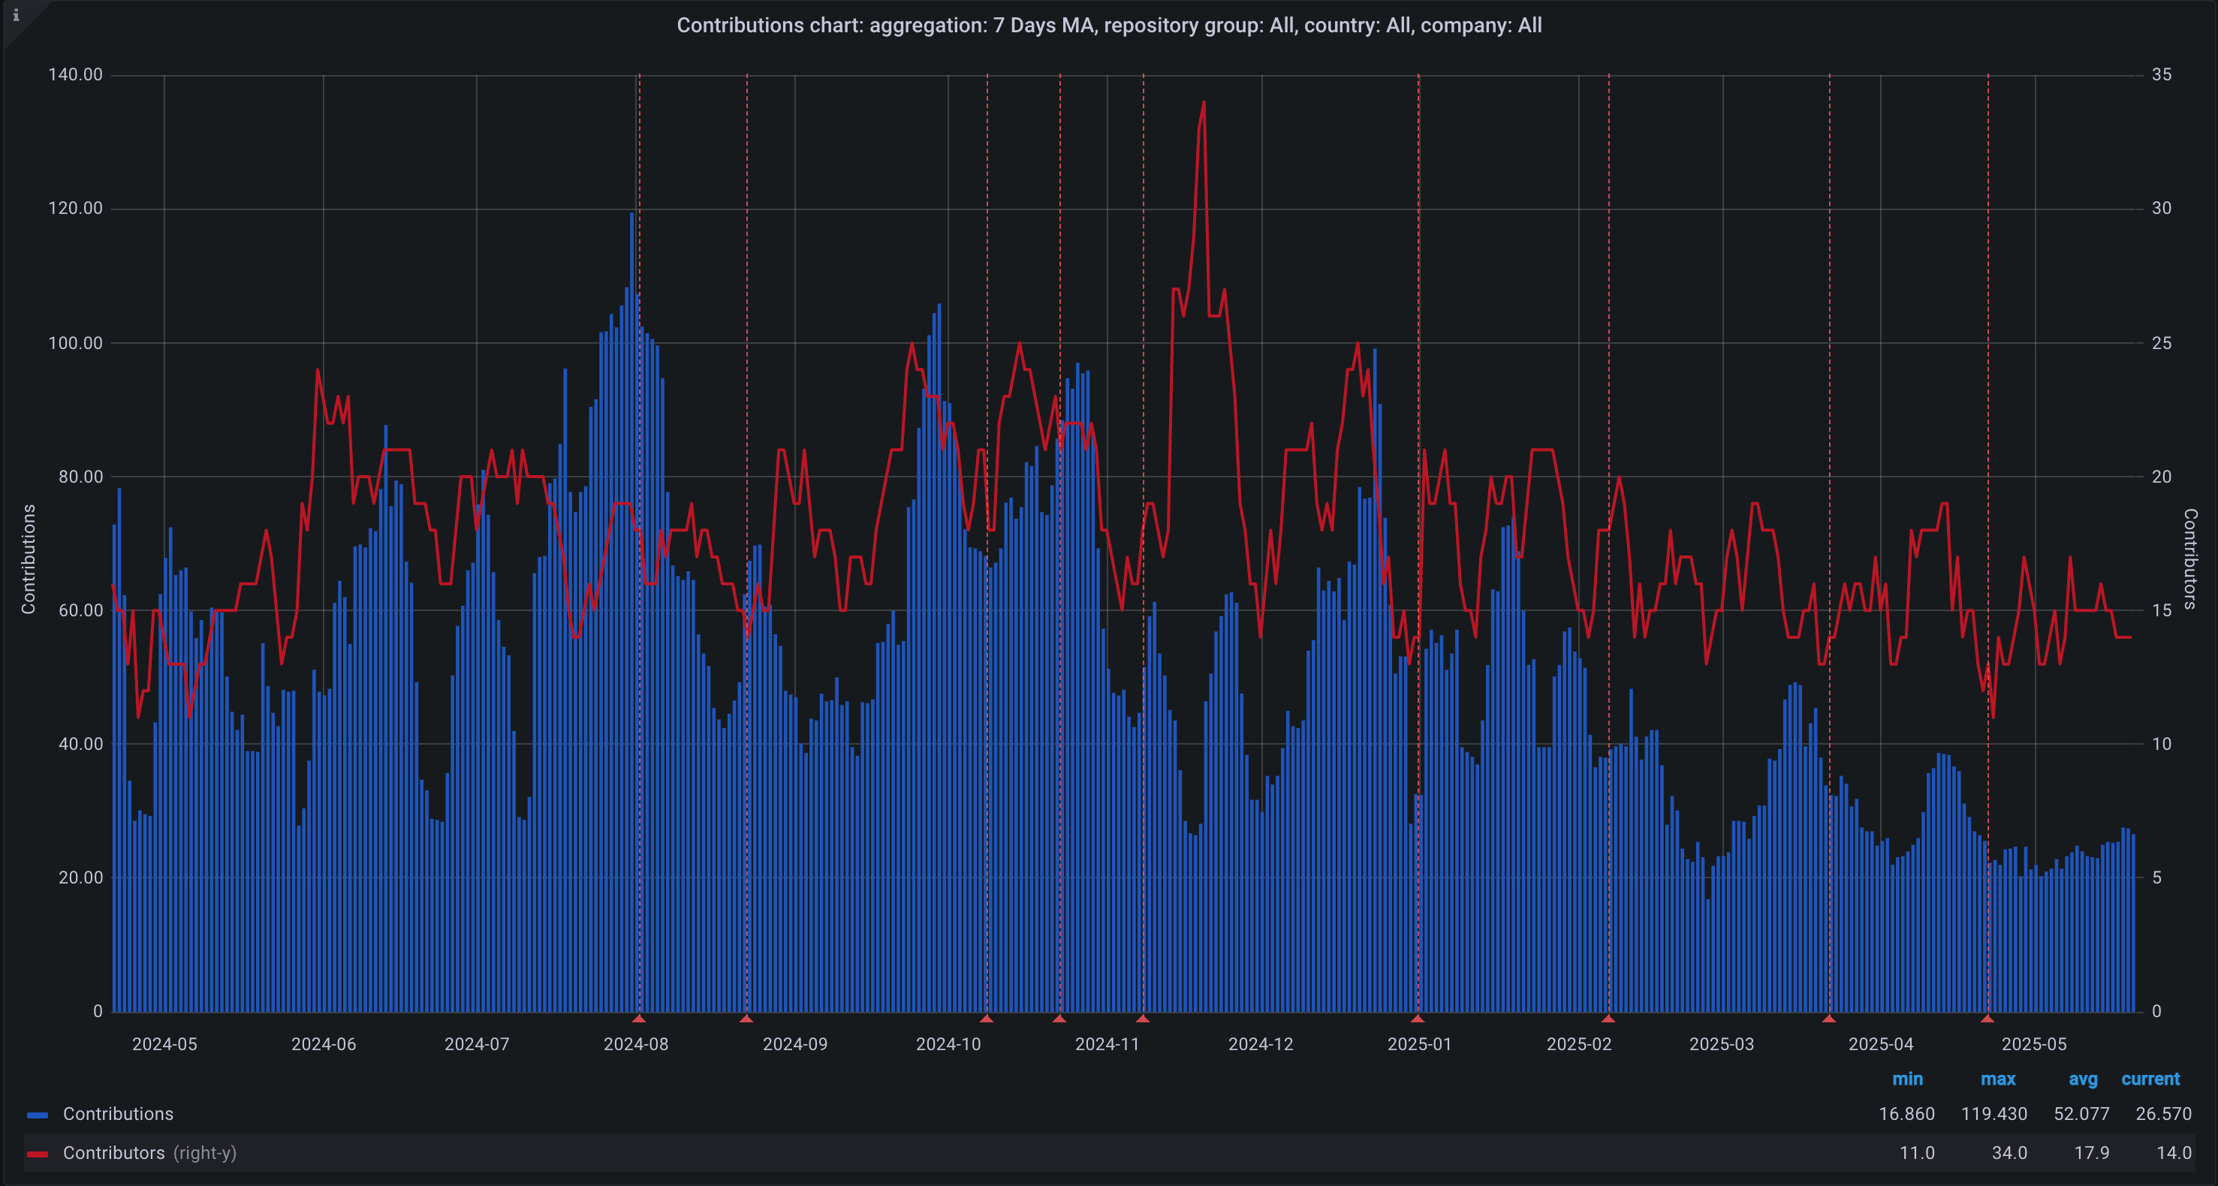Click the first annotation triangle after the 2024-10 label

[x=987, y=1018]
